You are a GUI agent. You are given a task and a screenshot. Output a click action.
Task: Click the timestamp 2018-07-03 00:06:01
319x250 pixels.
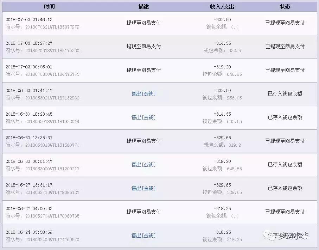pos(28,66)
